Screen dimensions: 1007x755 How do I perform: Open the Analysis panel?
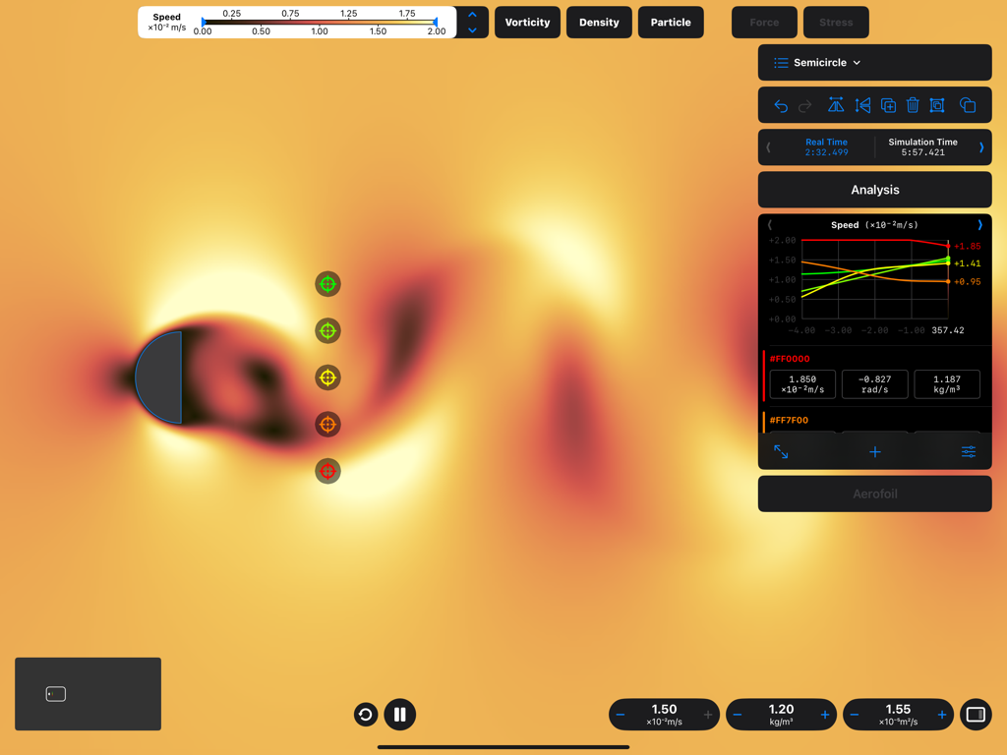[874, 190]
